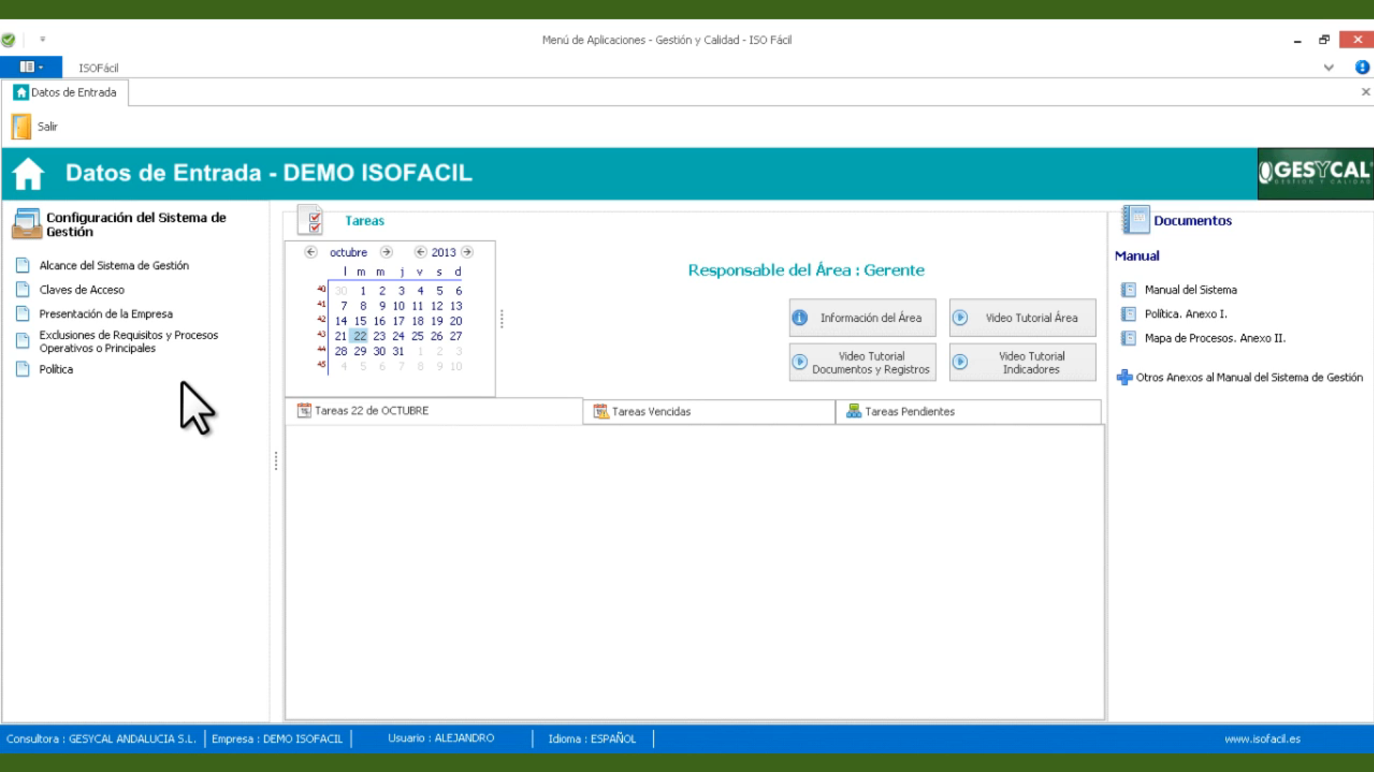
Task: Click the home icon on Datos de Entrada tab
Action: 21,92
